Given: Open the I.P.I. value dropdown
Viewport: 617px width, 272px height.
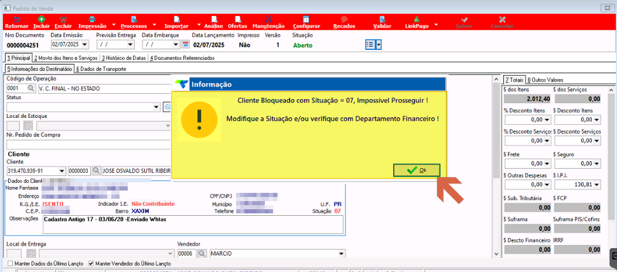Looking at the screenshot, I should [x=597, y=184].
